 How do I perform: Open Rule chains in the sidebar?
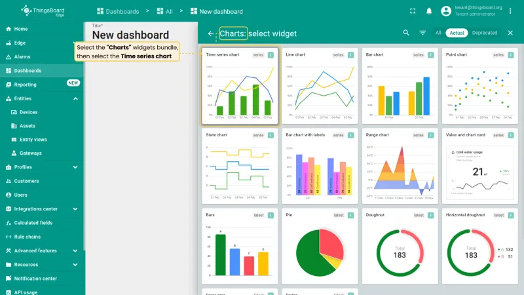click(41, 237)
